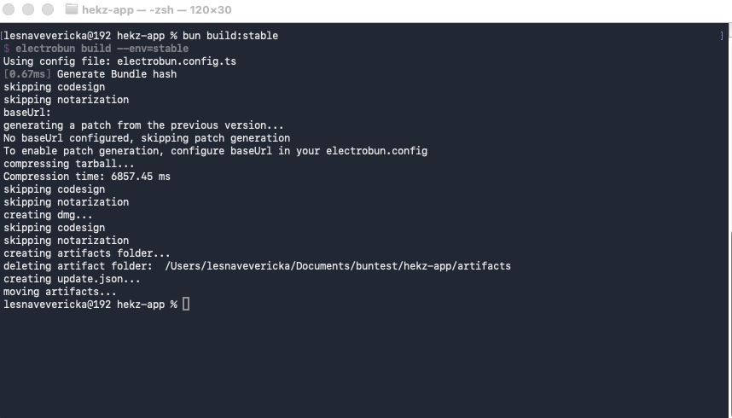Click the folder proxy icon in title bar
The image size is (732, 418).
72,9
